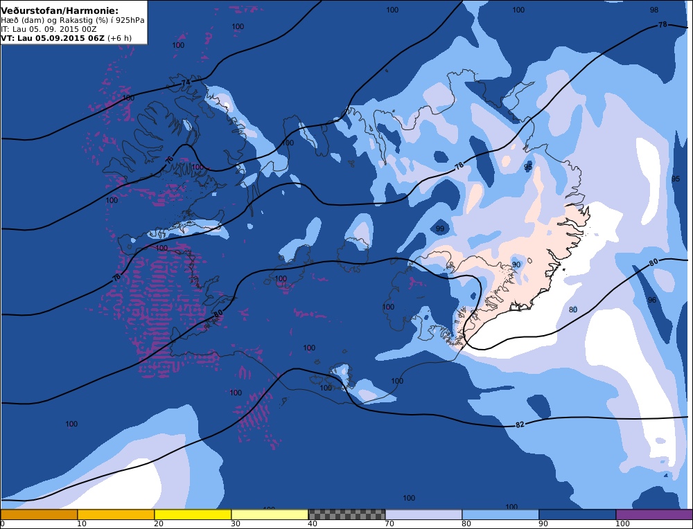This screenshot has height=529, width=693.
Task: Click the legend tick label "20"
Action: pyautogui.click(x=158, y=523)
